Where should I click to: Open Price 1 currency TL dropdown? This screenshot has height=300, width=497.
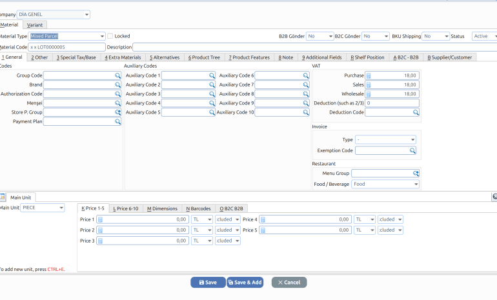pos(202,219)
